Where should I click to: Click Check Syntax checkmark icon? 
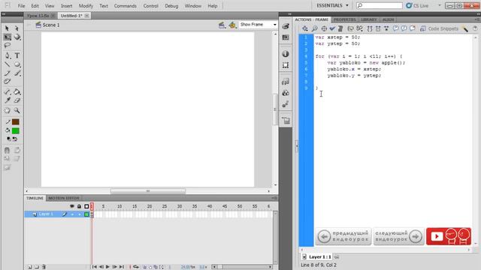(x=332, y=28)
